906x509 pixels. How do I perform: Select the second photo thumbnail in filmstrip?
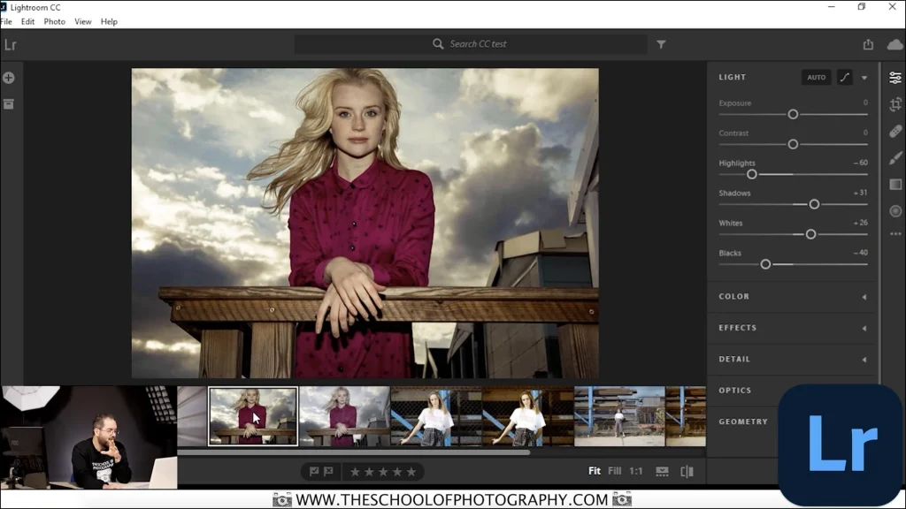point(345,415)
